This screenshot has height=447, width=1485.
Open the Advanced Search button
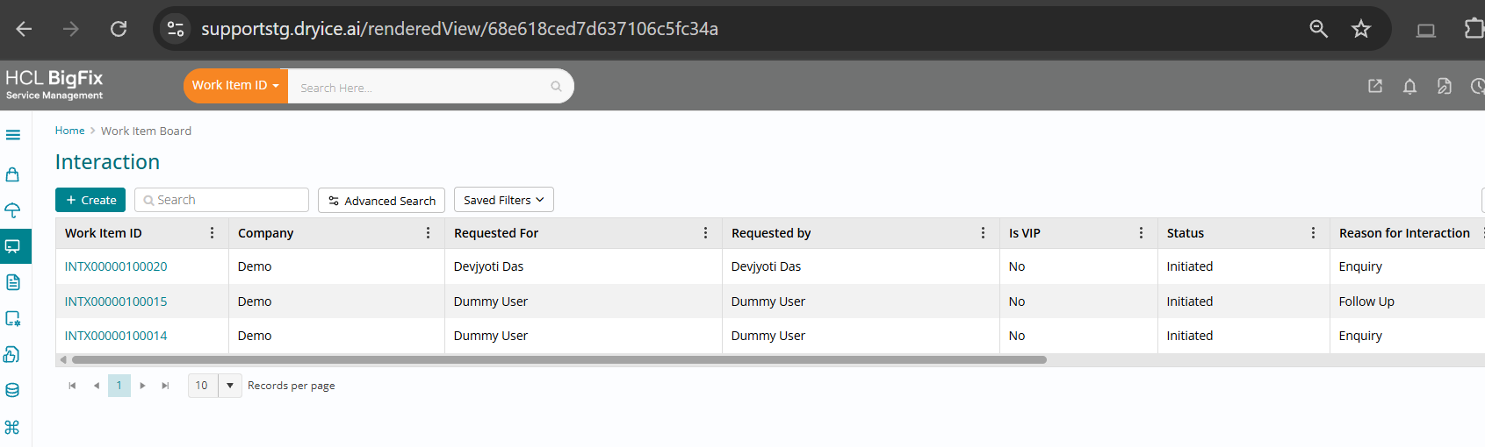381,201
